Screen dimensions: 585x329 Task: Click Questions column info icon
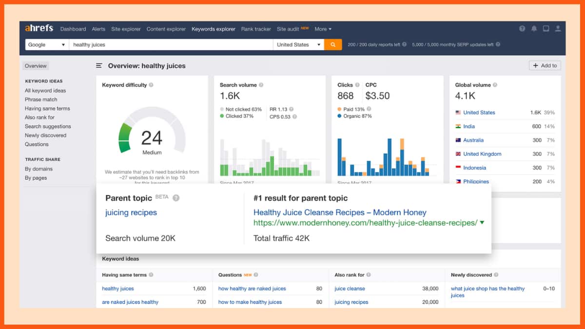[256, 275]
